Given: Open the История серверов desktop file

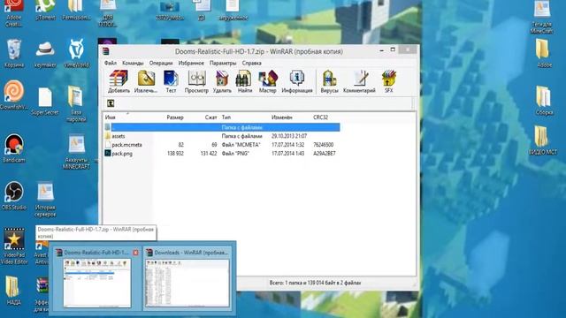Looking at the screenshot, I should point(45,200).
